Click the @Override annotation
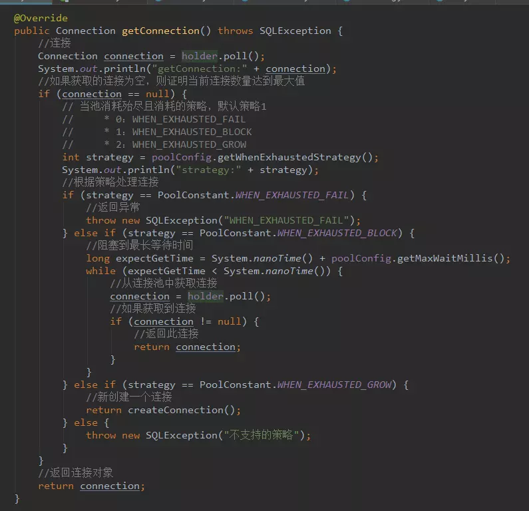The image size is (529, 511). coord(41,18)
